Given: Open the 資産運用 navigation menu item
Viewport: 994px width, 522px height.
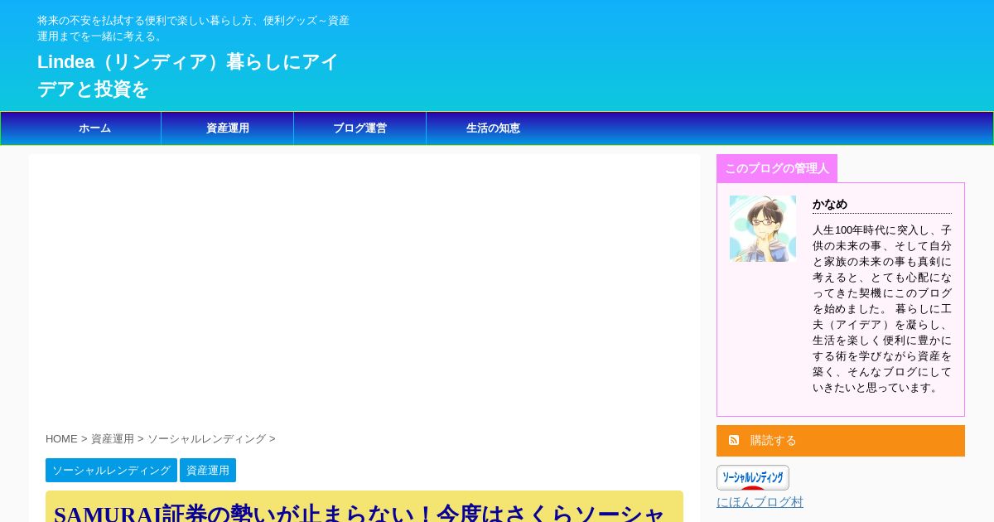Looking at the screenshot, I should point(228,128).
